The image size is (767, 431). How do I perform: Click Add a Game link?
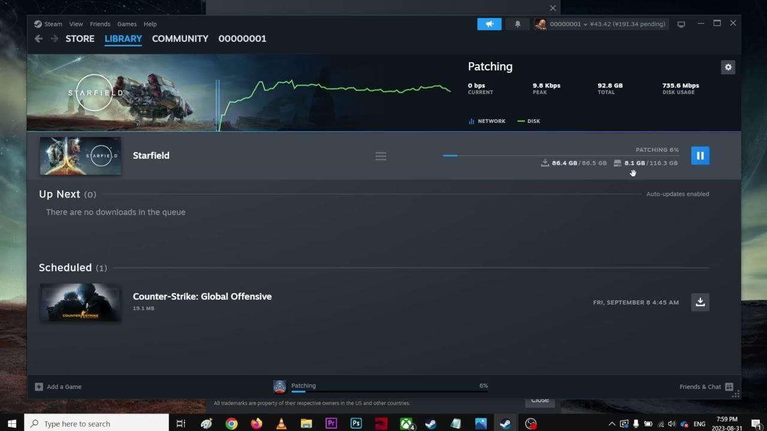point(64,387)
